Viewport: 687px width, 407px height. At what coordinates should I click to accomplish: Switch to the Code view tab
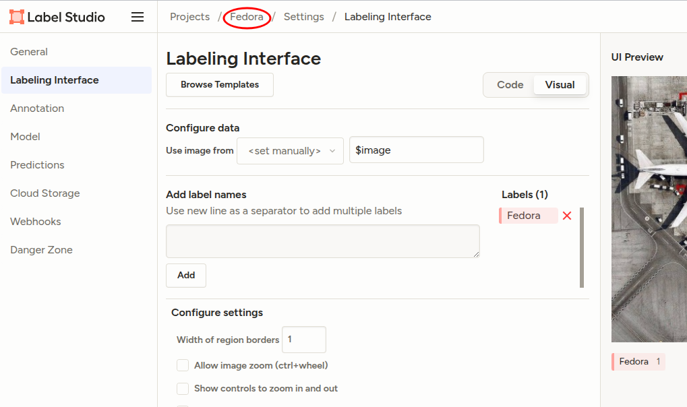click(510, 85)
